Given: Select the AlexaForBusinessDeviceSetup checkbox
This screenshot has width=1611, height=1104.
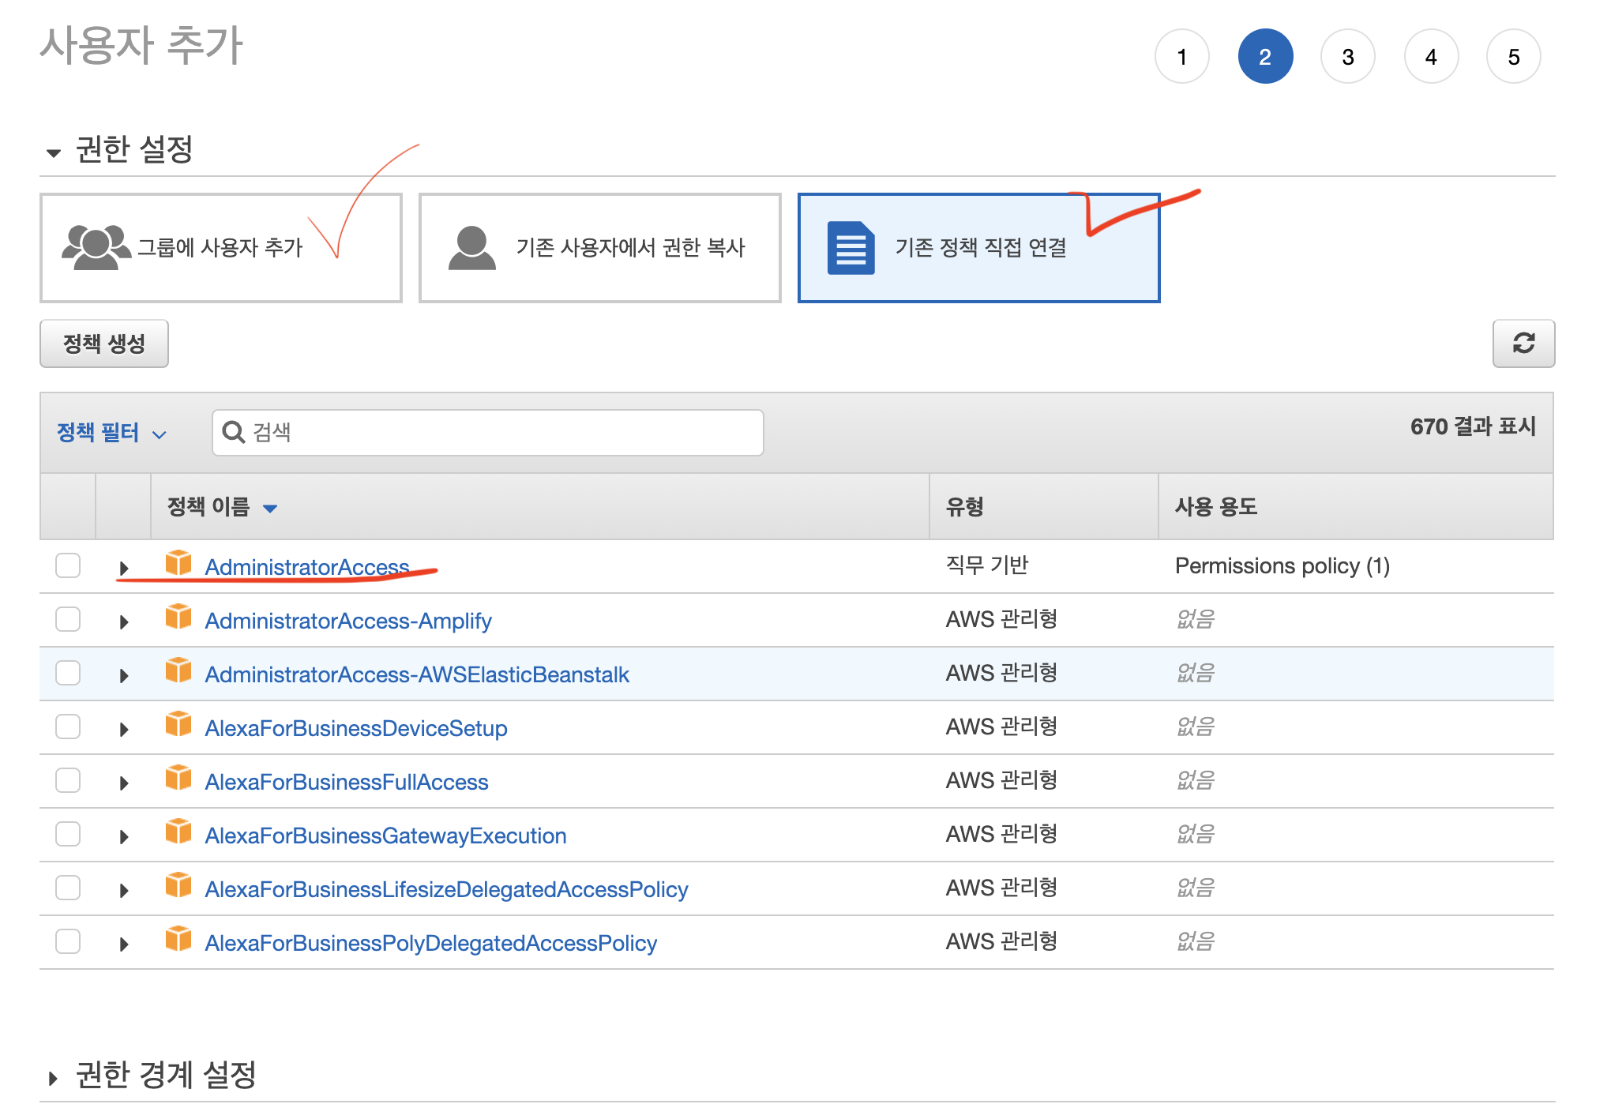Looking at the screenshot, I should [x=68, y=727].
